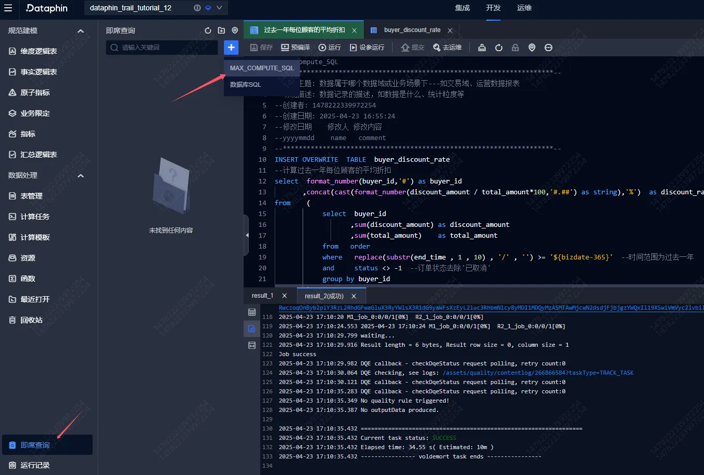Image resolution: width=704 pixels, height=475 pixels.
Task: Collapse the 规范建模 section
Action: click(x=81, y=31)
